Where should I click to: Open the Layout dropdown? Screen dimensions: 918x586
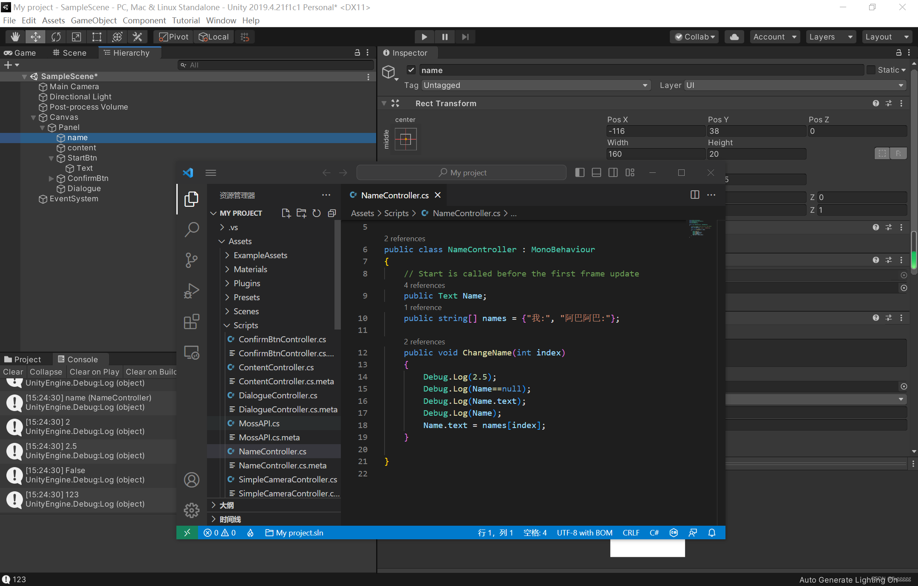[887, 37]
